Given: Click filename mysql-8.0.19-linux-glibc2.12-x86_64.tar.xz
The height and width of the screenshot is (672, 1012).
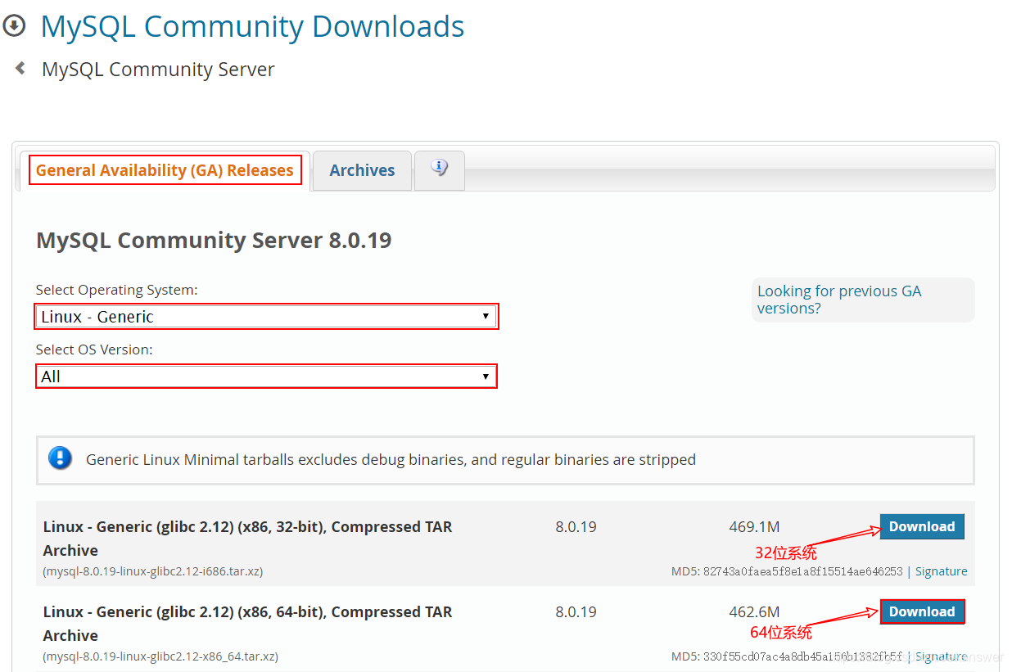Looking at the screenshot, I should (x=160, y=656).
